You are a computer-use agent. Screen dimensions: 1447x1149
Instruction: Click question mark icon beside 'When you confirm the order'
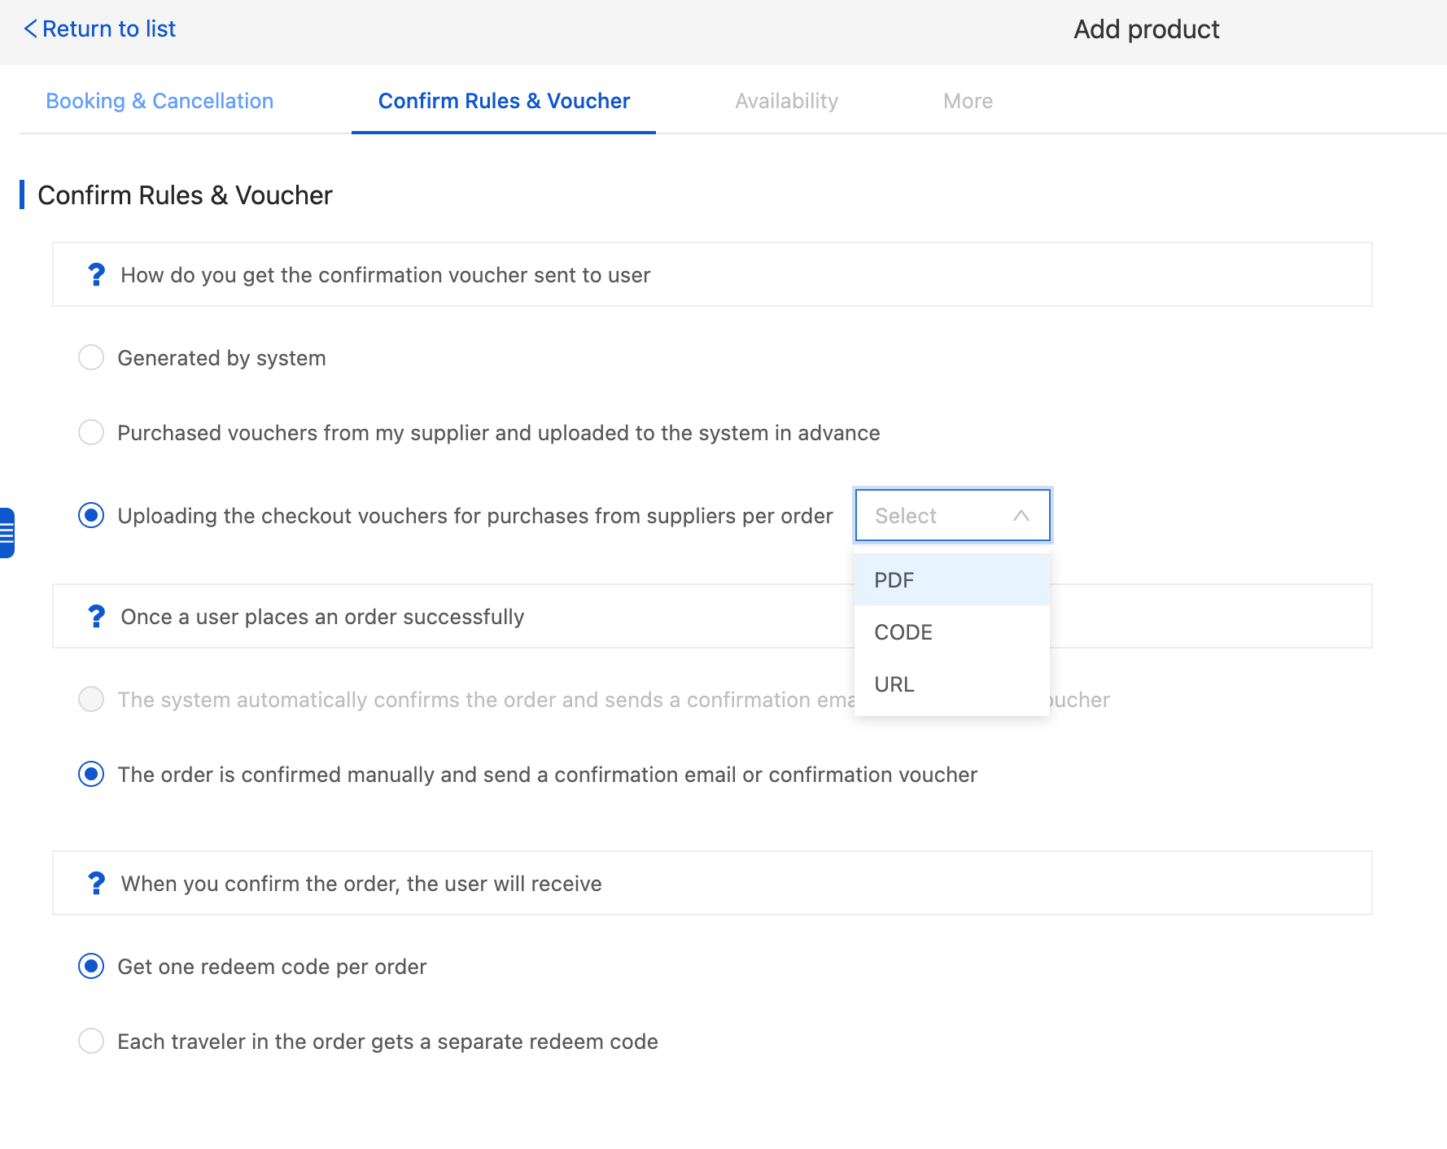(x=96, y=884)
